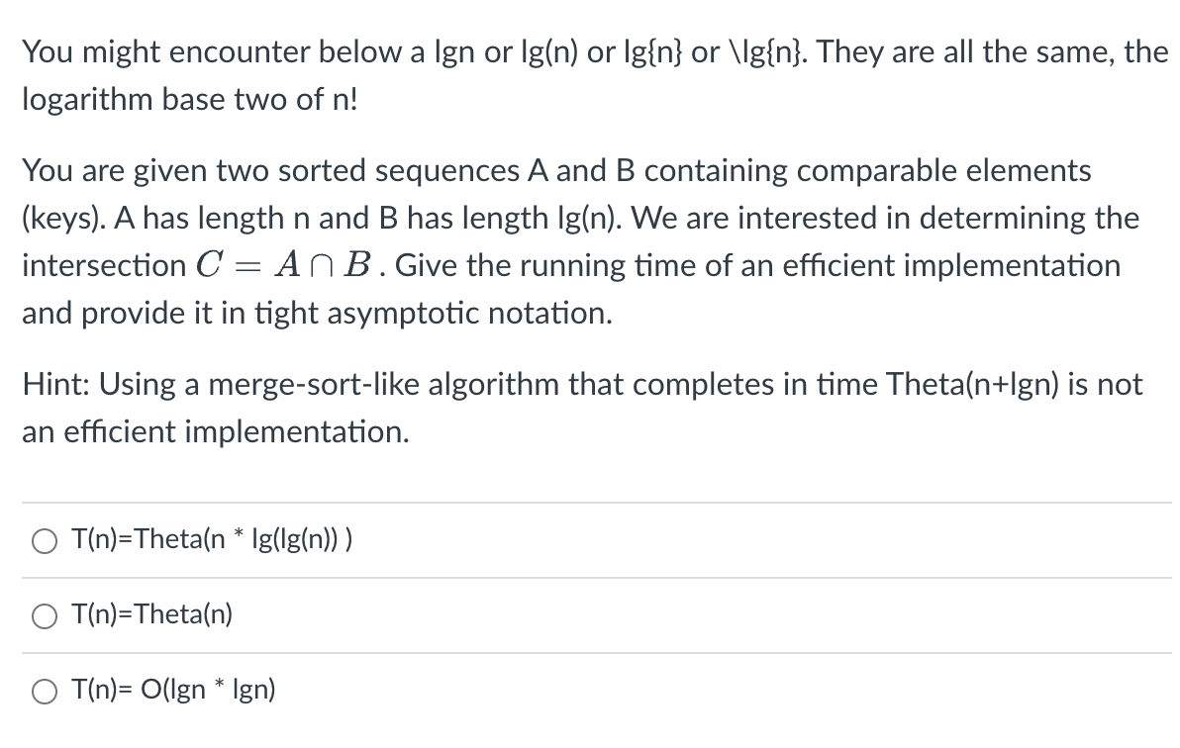
Task: Select the T(n)= O(lgn * lgn) radio button
Action: 44,691
